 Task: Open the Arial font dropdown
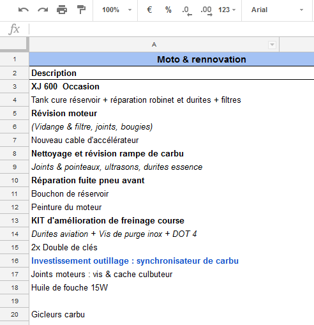tap(277, 10)
